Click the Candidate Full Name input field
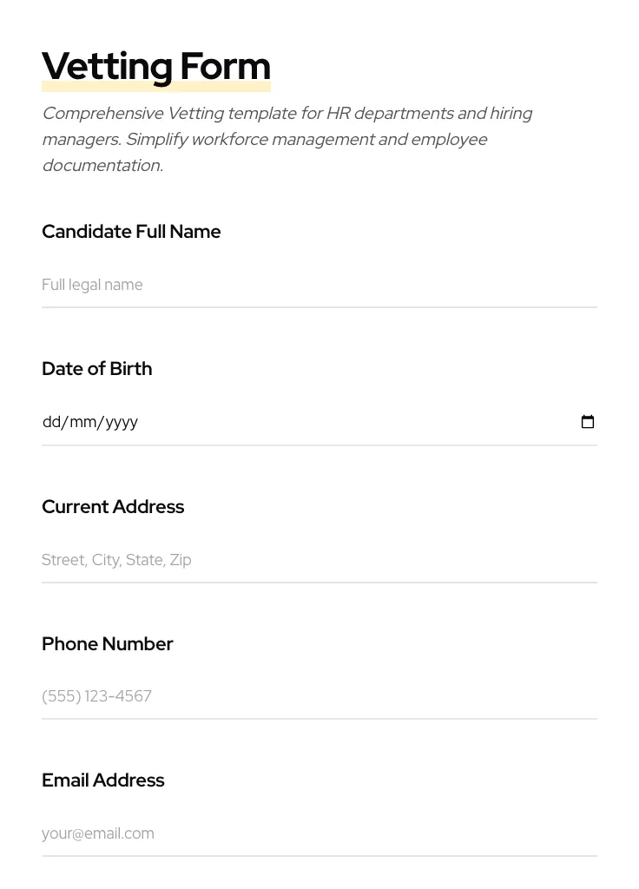 pos(319,285)
